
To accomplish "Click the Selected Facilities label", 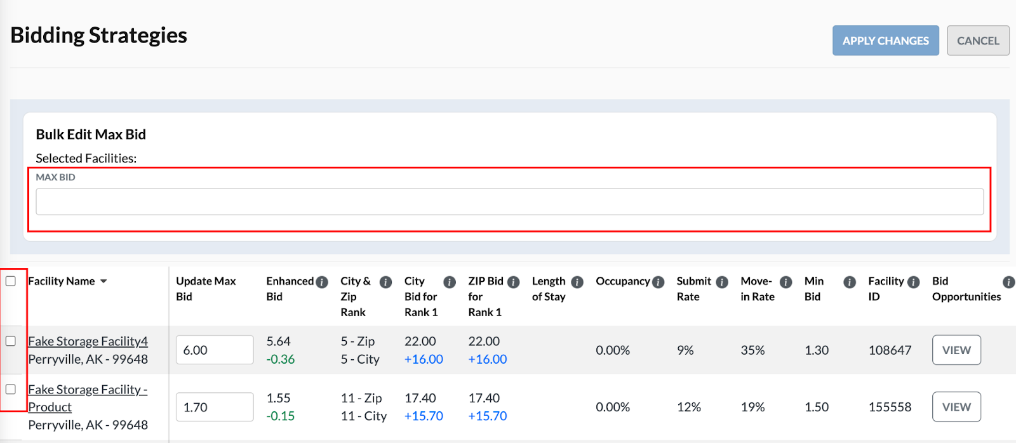I will (x=86, y=158).
